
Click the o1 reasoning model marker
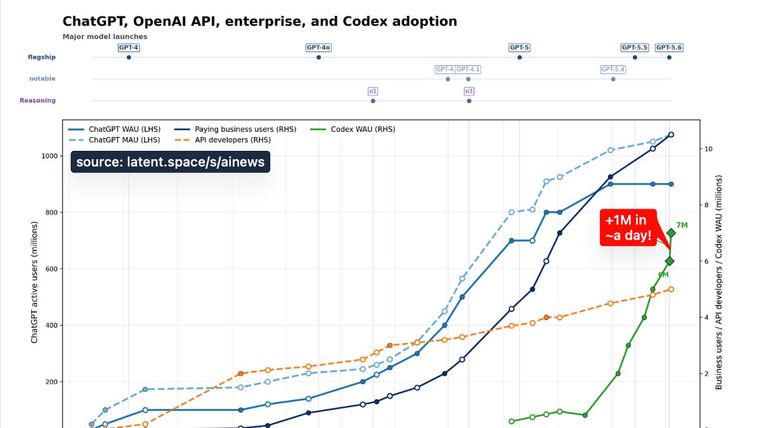pos(373,91)
